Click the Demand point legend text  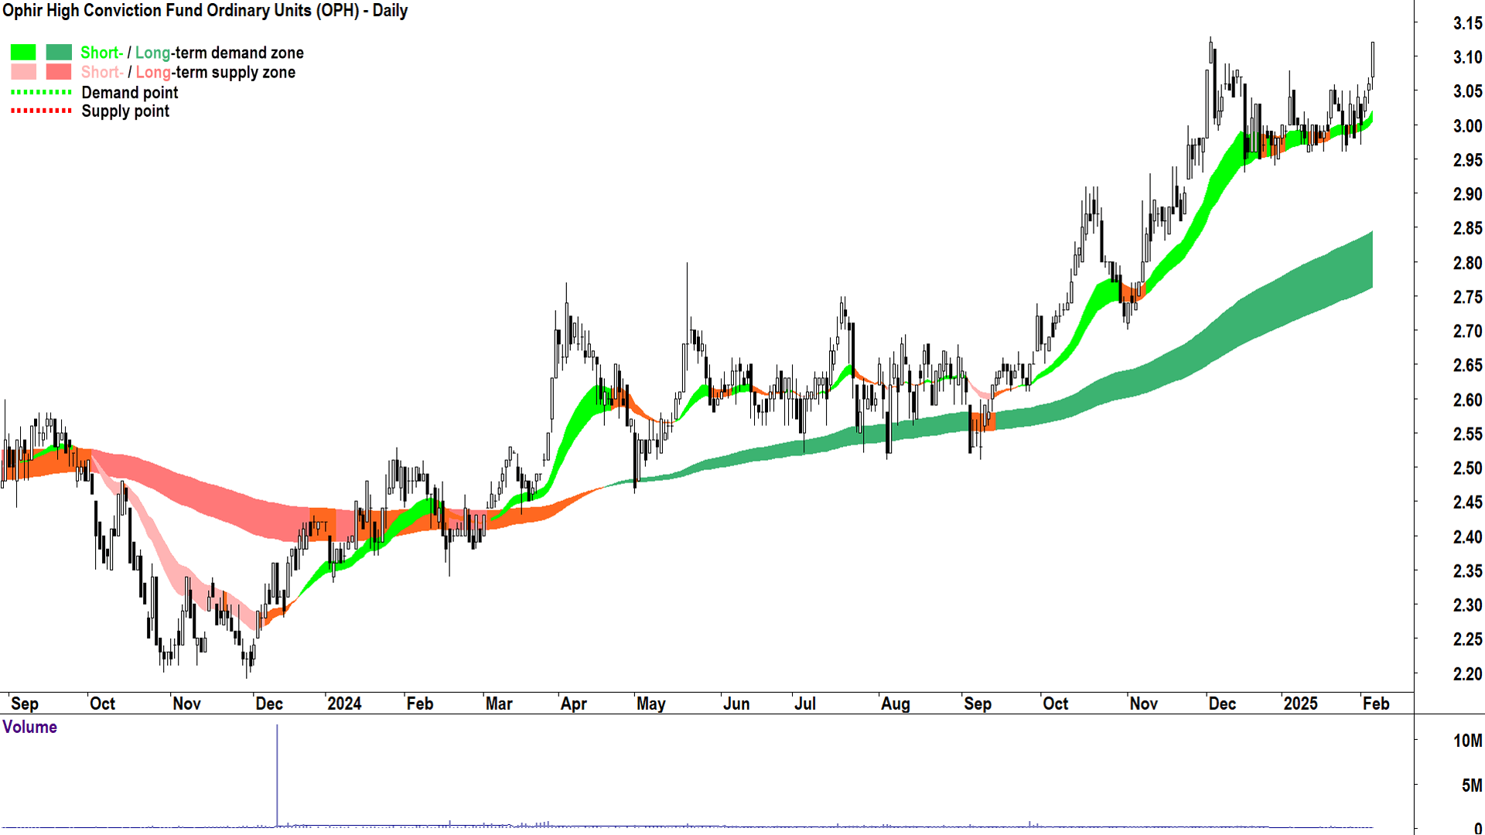click(129, 93)
